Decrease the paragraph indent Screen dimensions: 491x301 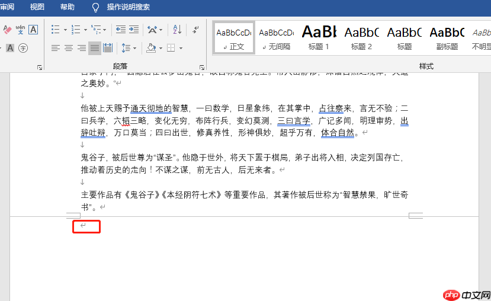tap(121, 30)
